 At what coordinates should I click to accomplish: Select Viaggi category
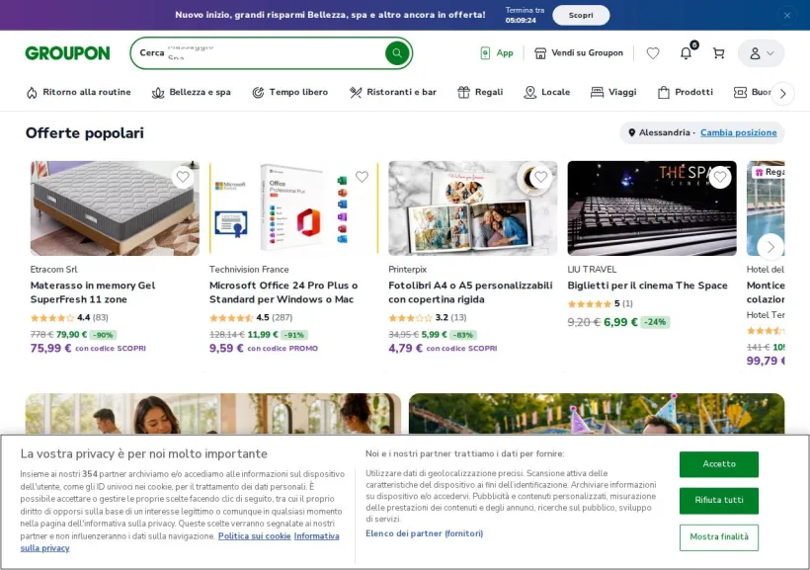click(613, 92)
